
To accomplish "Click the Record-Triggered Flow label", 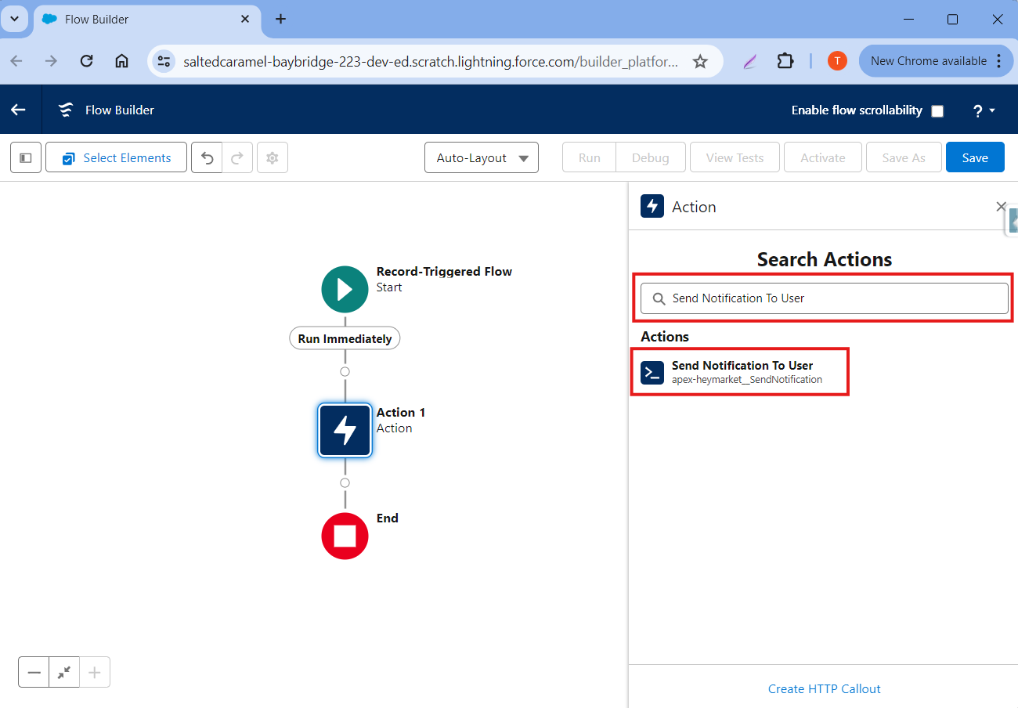I will coord(444,272).
